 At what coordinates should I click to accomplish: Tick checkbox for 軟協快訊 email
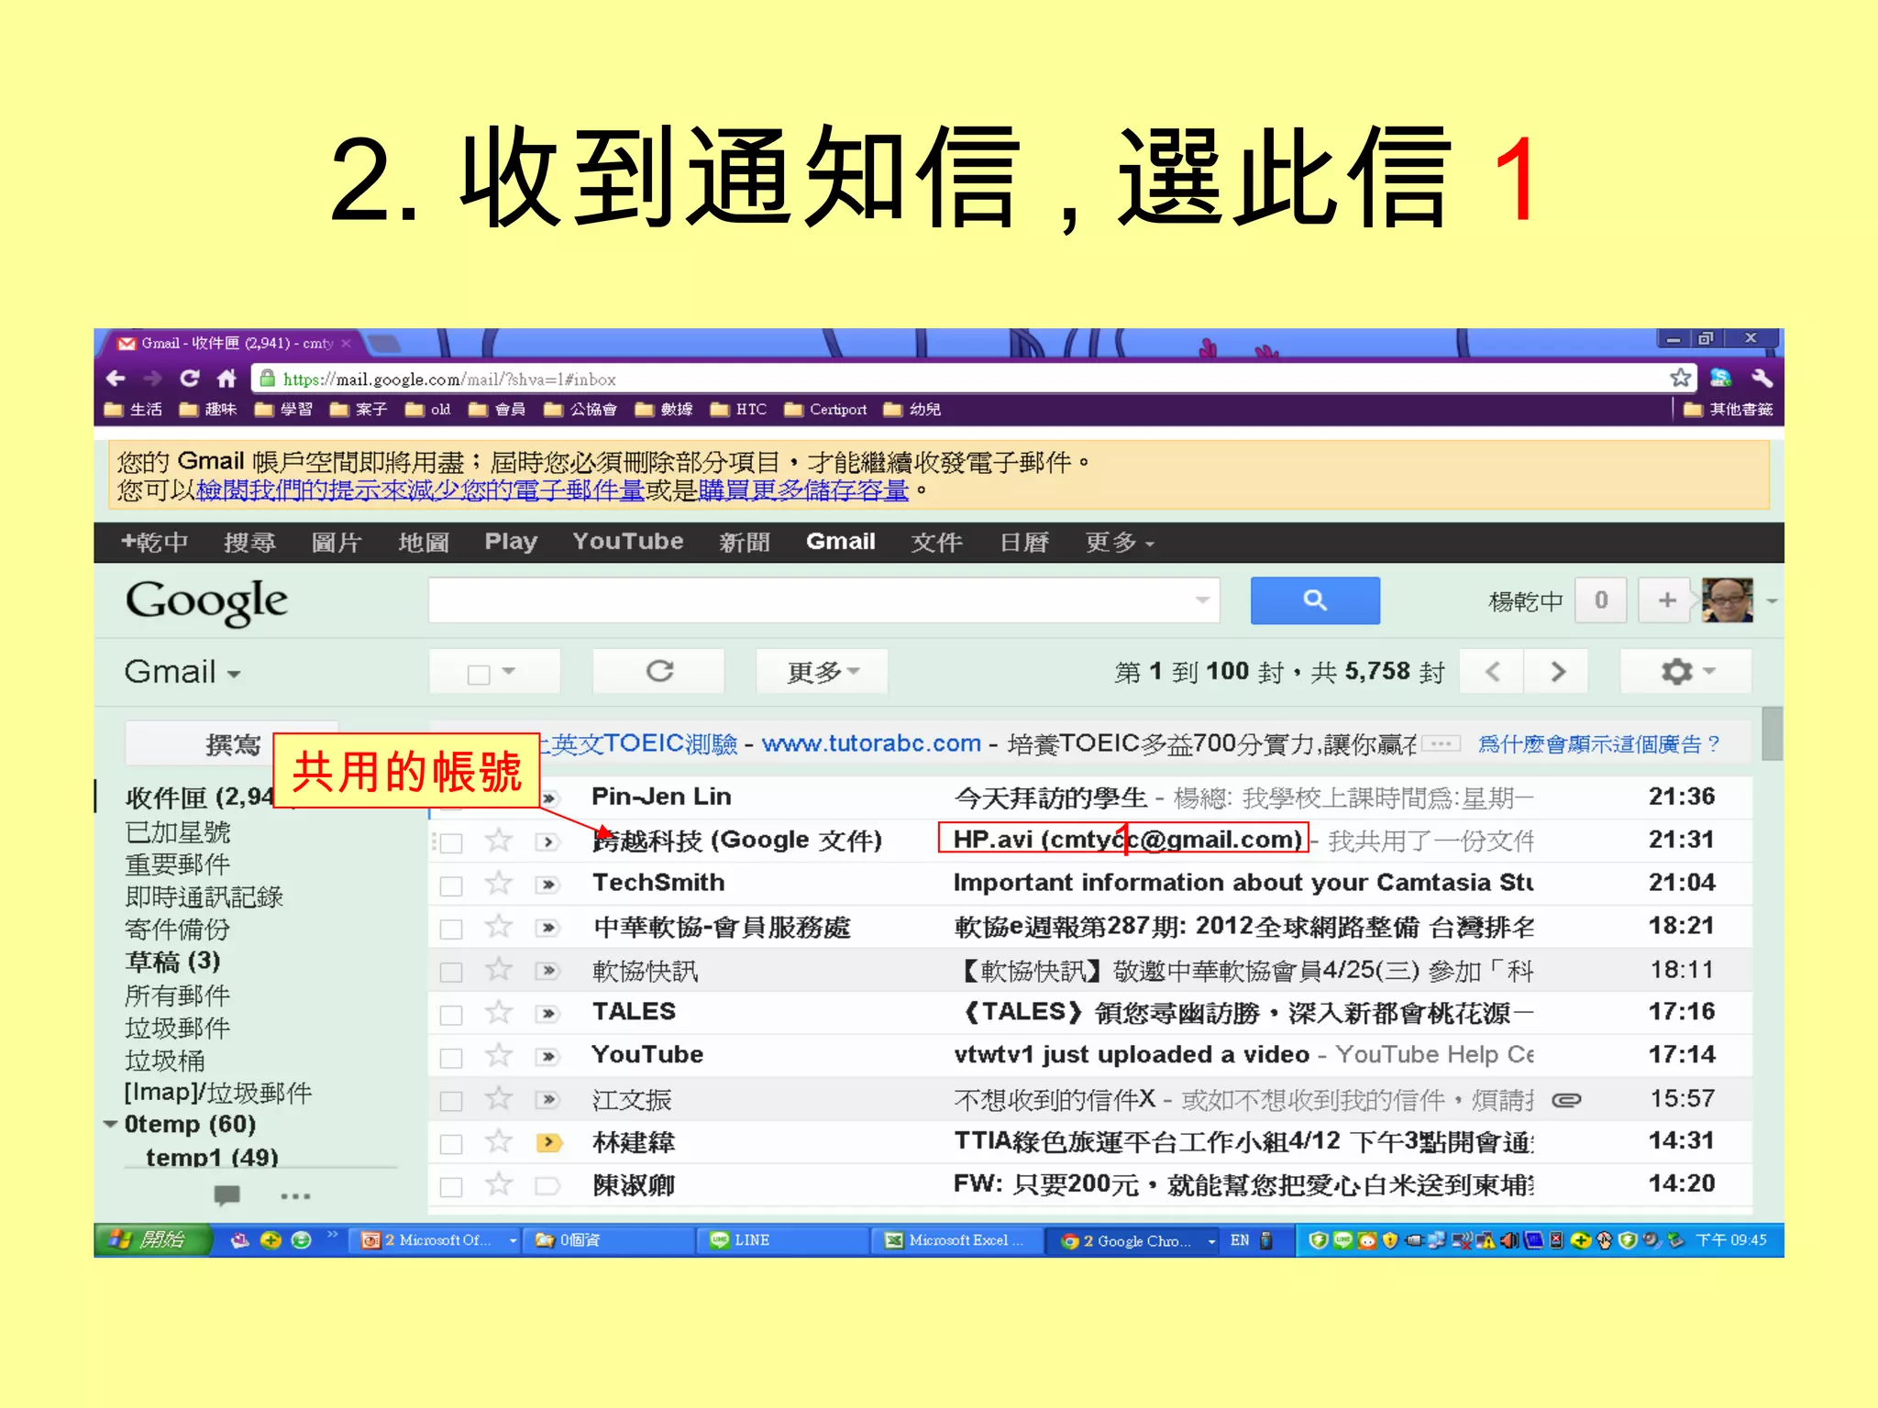[x=450, y=972]
